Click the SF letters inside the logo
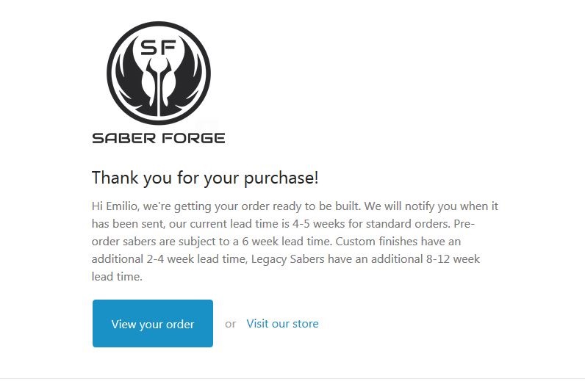 159,48
